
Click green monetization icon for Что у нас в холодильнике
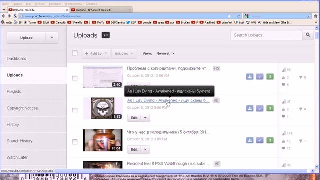tap(270, 140)
